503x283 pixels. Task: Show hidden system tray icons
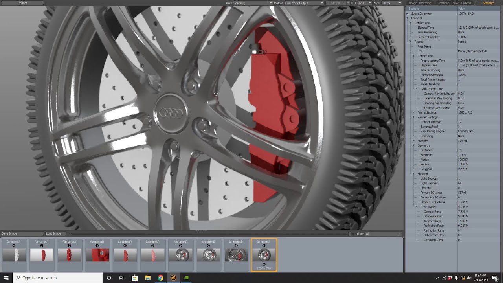click(x=438, y=278)
